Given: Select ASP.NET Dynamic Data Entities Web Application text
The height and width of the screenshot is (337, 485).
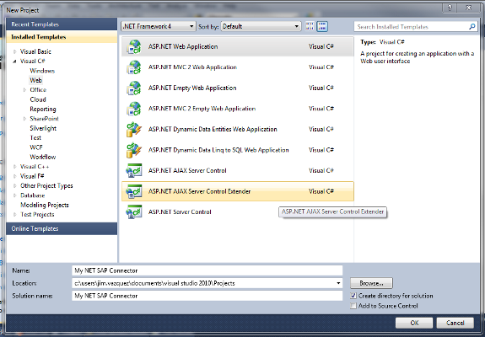Looking at the screenshot, I should pos(213,130).
